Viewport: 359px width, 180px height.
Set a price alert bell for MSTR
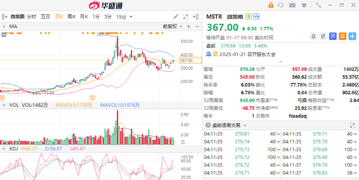(313, 36)
